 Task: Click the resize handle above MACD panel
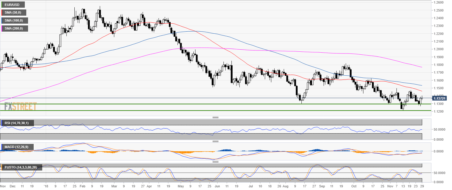pos(215,141)
